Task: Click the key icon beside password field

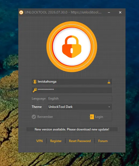Action: pyautogui.click(x=35, y=90)
